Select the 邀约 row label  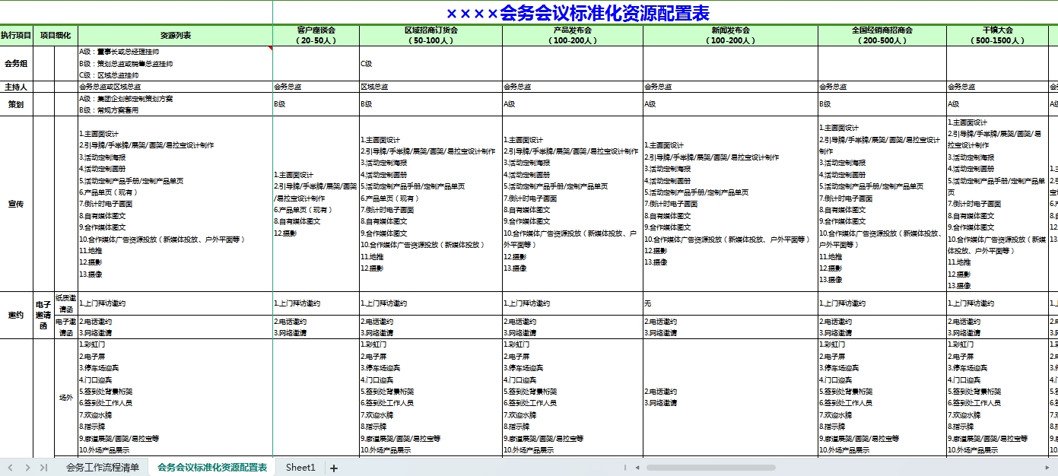pyautogui.click(x=16, y=315)
